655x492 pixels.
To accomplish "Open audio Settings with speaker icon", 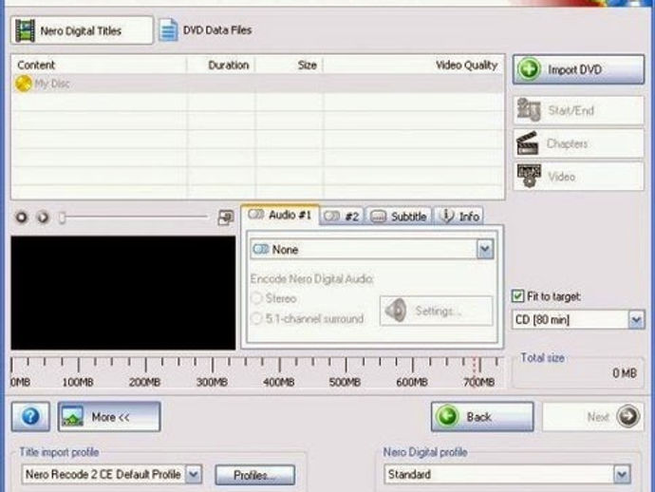I will (436, 311).
